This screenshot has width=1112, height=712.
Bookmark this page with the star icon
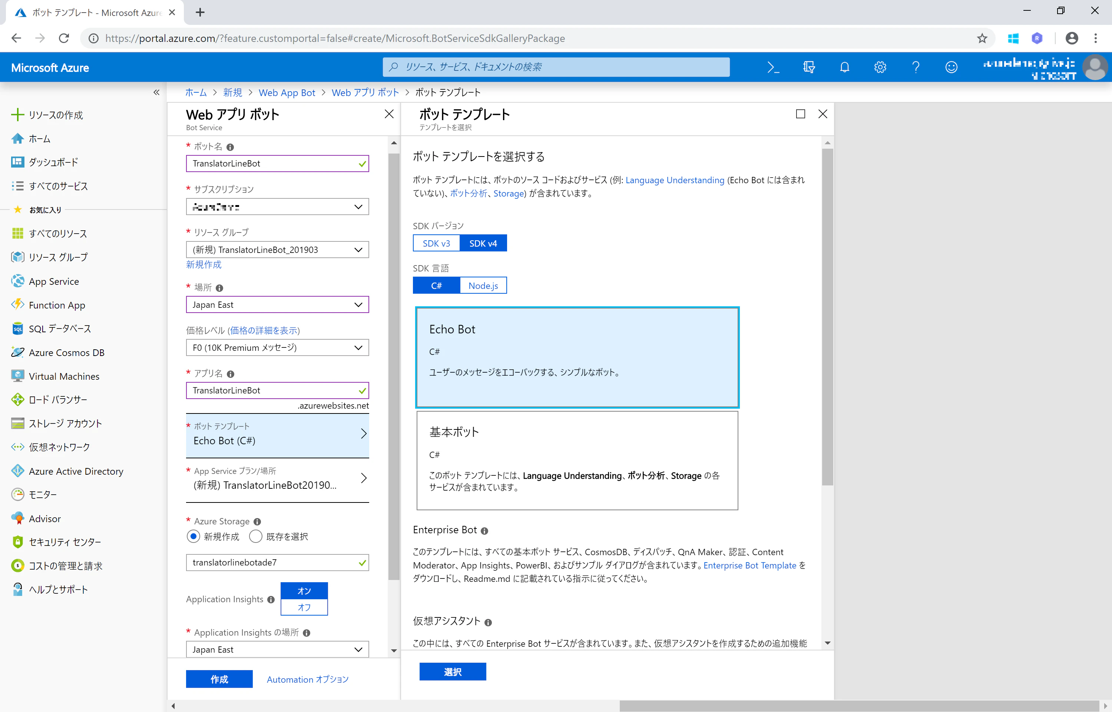(982, 38)
